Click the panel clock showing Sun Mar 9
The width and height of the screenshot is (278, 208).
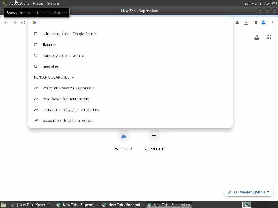[x=260, y=3]
